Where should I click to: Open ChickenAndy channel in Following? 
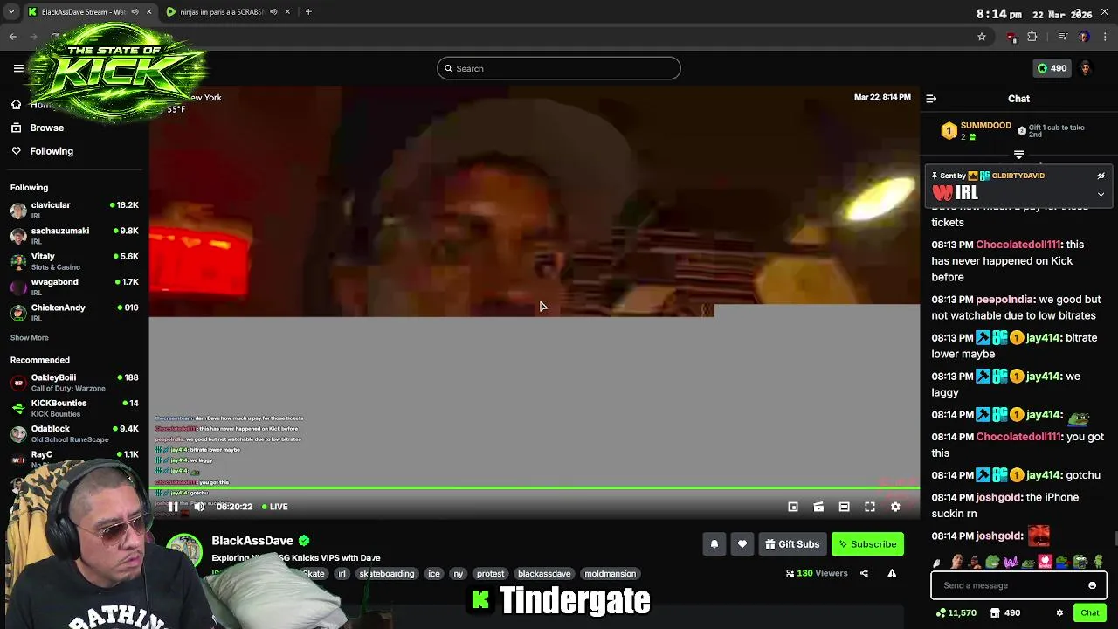pos(74,312)
